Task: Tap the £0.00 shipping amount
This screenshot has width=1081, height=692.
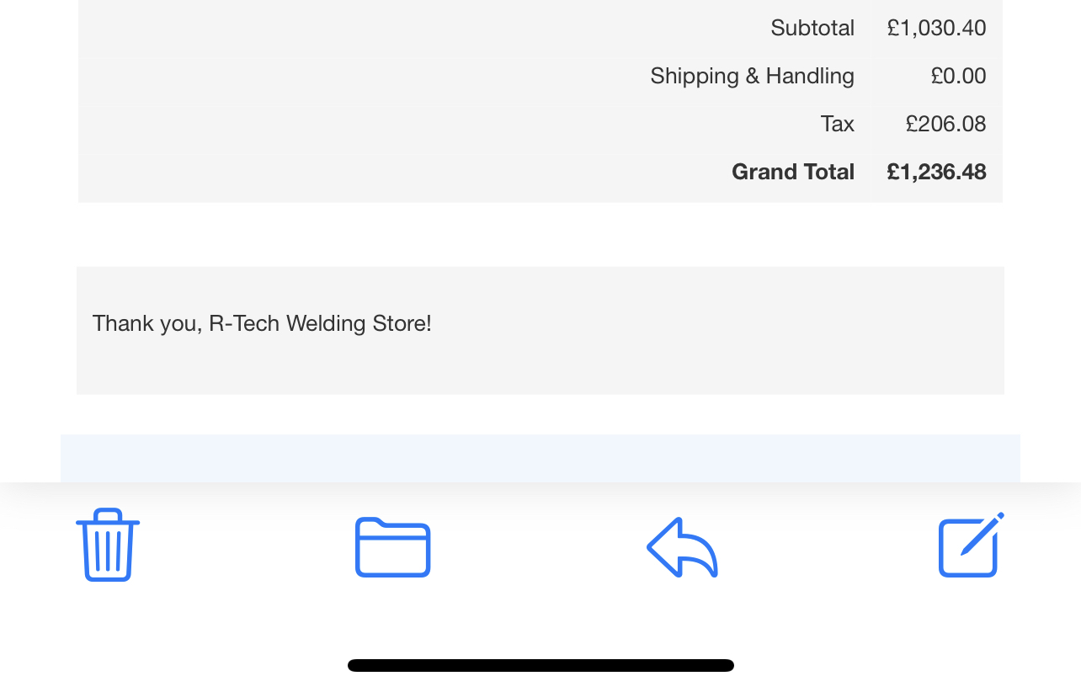Action: click(x=958, y=76)
